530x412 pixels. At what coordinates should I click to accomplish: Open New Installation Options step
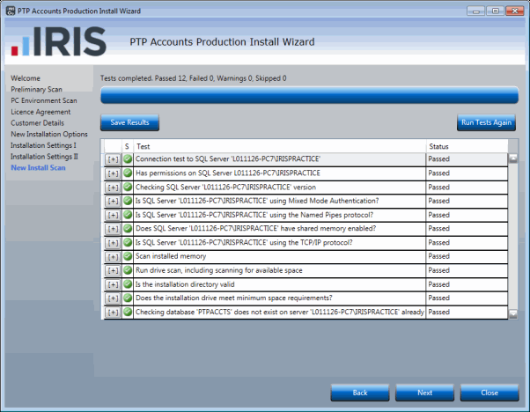pos(49,134)
